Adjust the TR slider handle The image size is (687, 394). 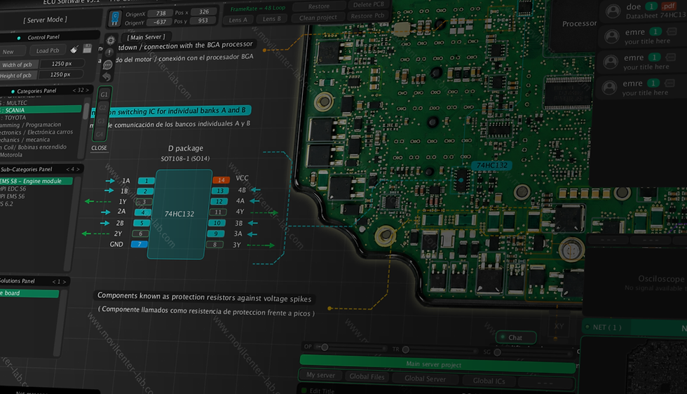(x=406, y=349)
